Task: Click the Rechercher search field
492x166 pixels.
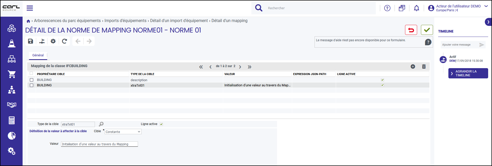Action: [x=321, y=8]
